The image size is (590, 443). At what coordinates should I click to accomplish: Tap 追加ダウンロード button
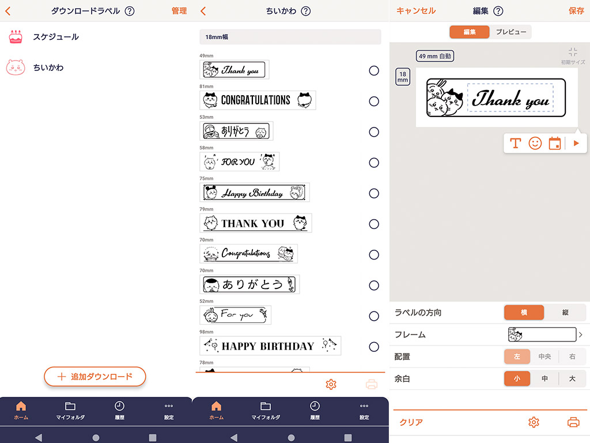(x=95, y=376)
